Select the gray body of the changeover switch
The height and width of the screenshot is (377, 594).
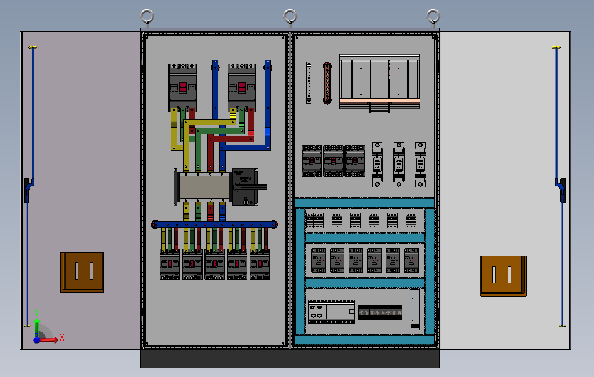pos(204,187)
